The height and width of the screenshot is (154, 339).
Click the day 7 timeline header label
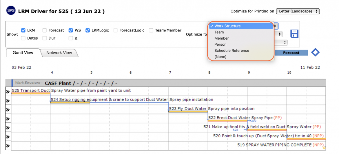(x=170, y=73)
